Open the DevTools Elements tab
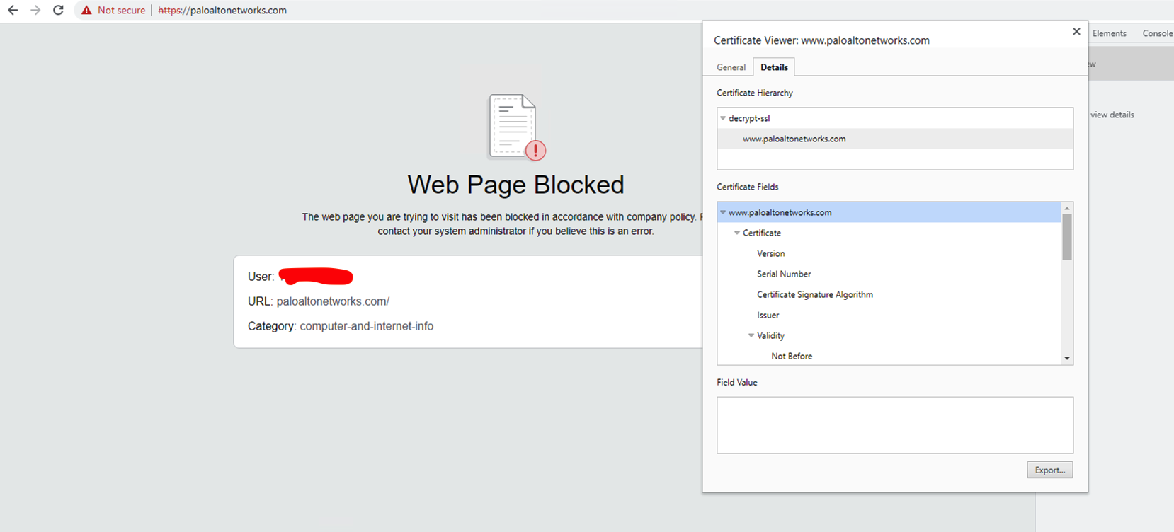The width and height of the screenshot is (1174, 532). coord(1109,33)
